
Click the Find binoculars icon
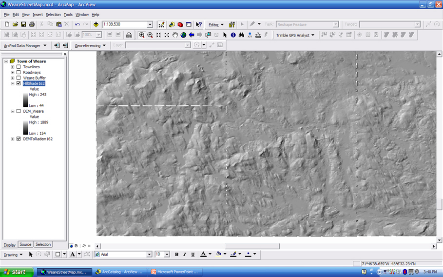coord(241,35)
